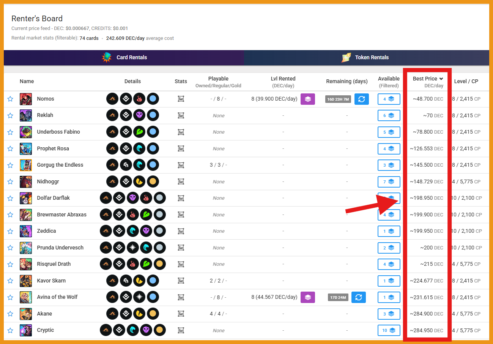The image size is (493, 344).
Task: Open Underboss Fabino's 5 available button
Action: coord(389,132)
